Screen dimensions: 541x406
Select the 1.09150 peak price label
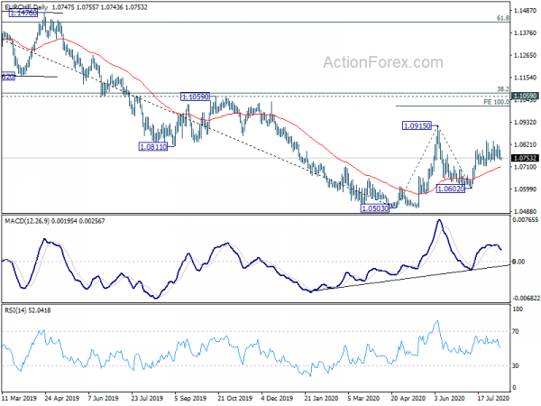click(x=418, y=125)
